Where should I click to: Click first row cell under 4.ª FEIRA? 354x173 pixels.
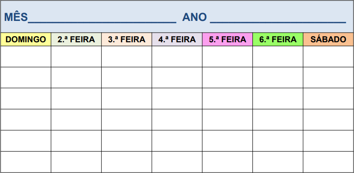[177, 57]
